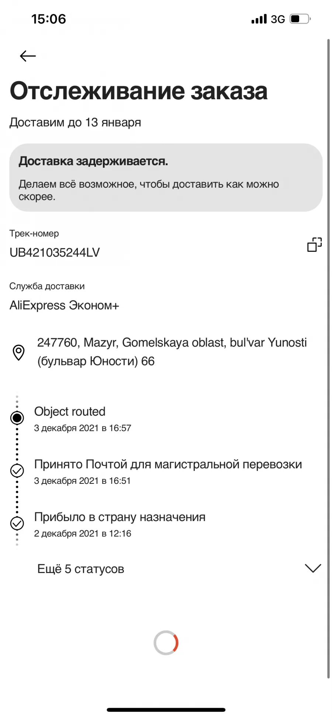Open the Доставка задерживается notice banner
332x718 pixels.
pyautogui.click(x=166, y=177)
